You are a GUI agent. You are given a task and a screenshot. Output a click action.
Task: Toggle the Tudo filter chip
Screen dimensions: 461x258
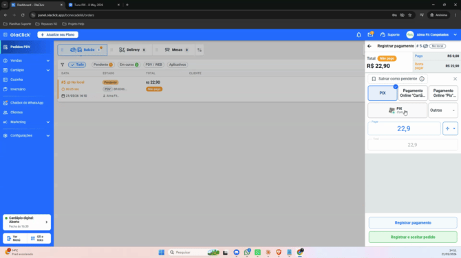[77, 64]
